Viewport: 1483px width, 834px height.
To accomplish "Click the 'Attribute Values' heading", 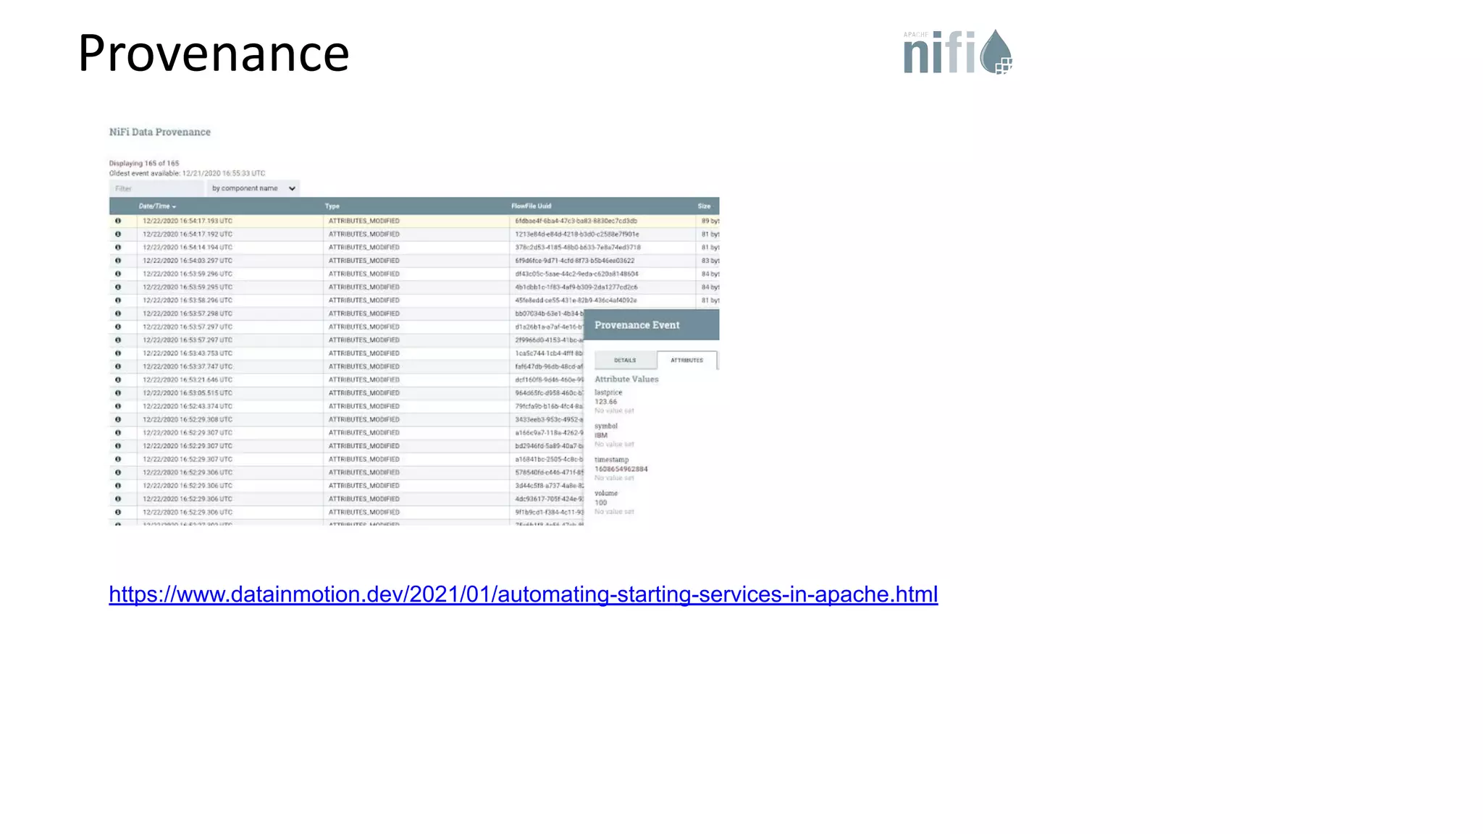I will [x=626, y=379].
